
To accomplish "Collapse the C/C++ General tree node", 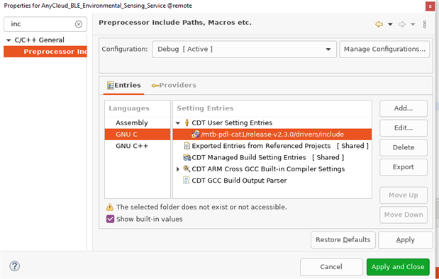I will coord(9,40).
